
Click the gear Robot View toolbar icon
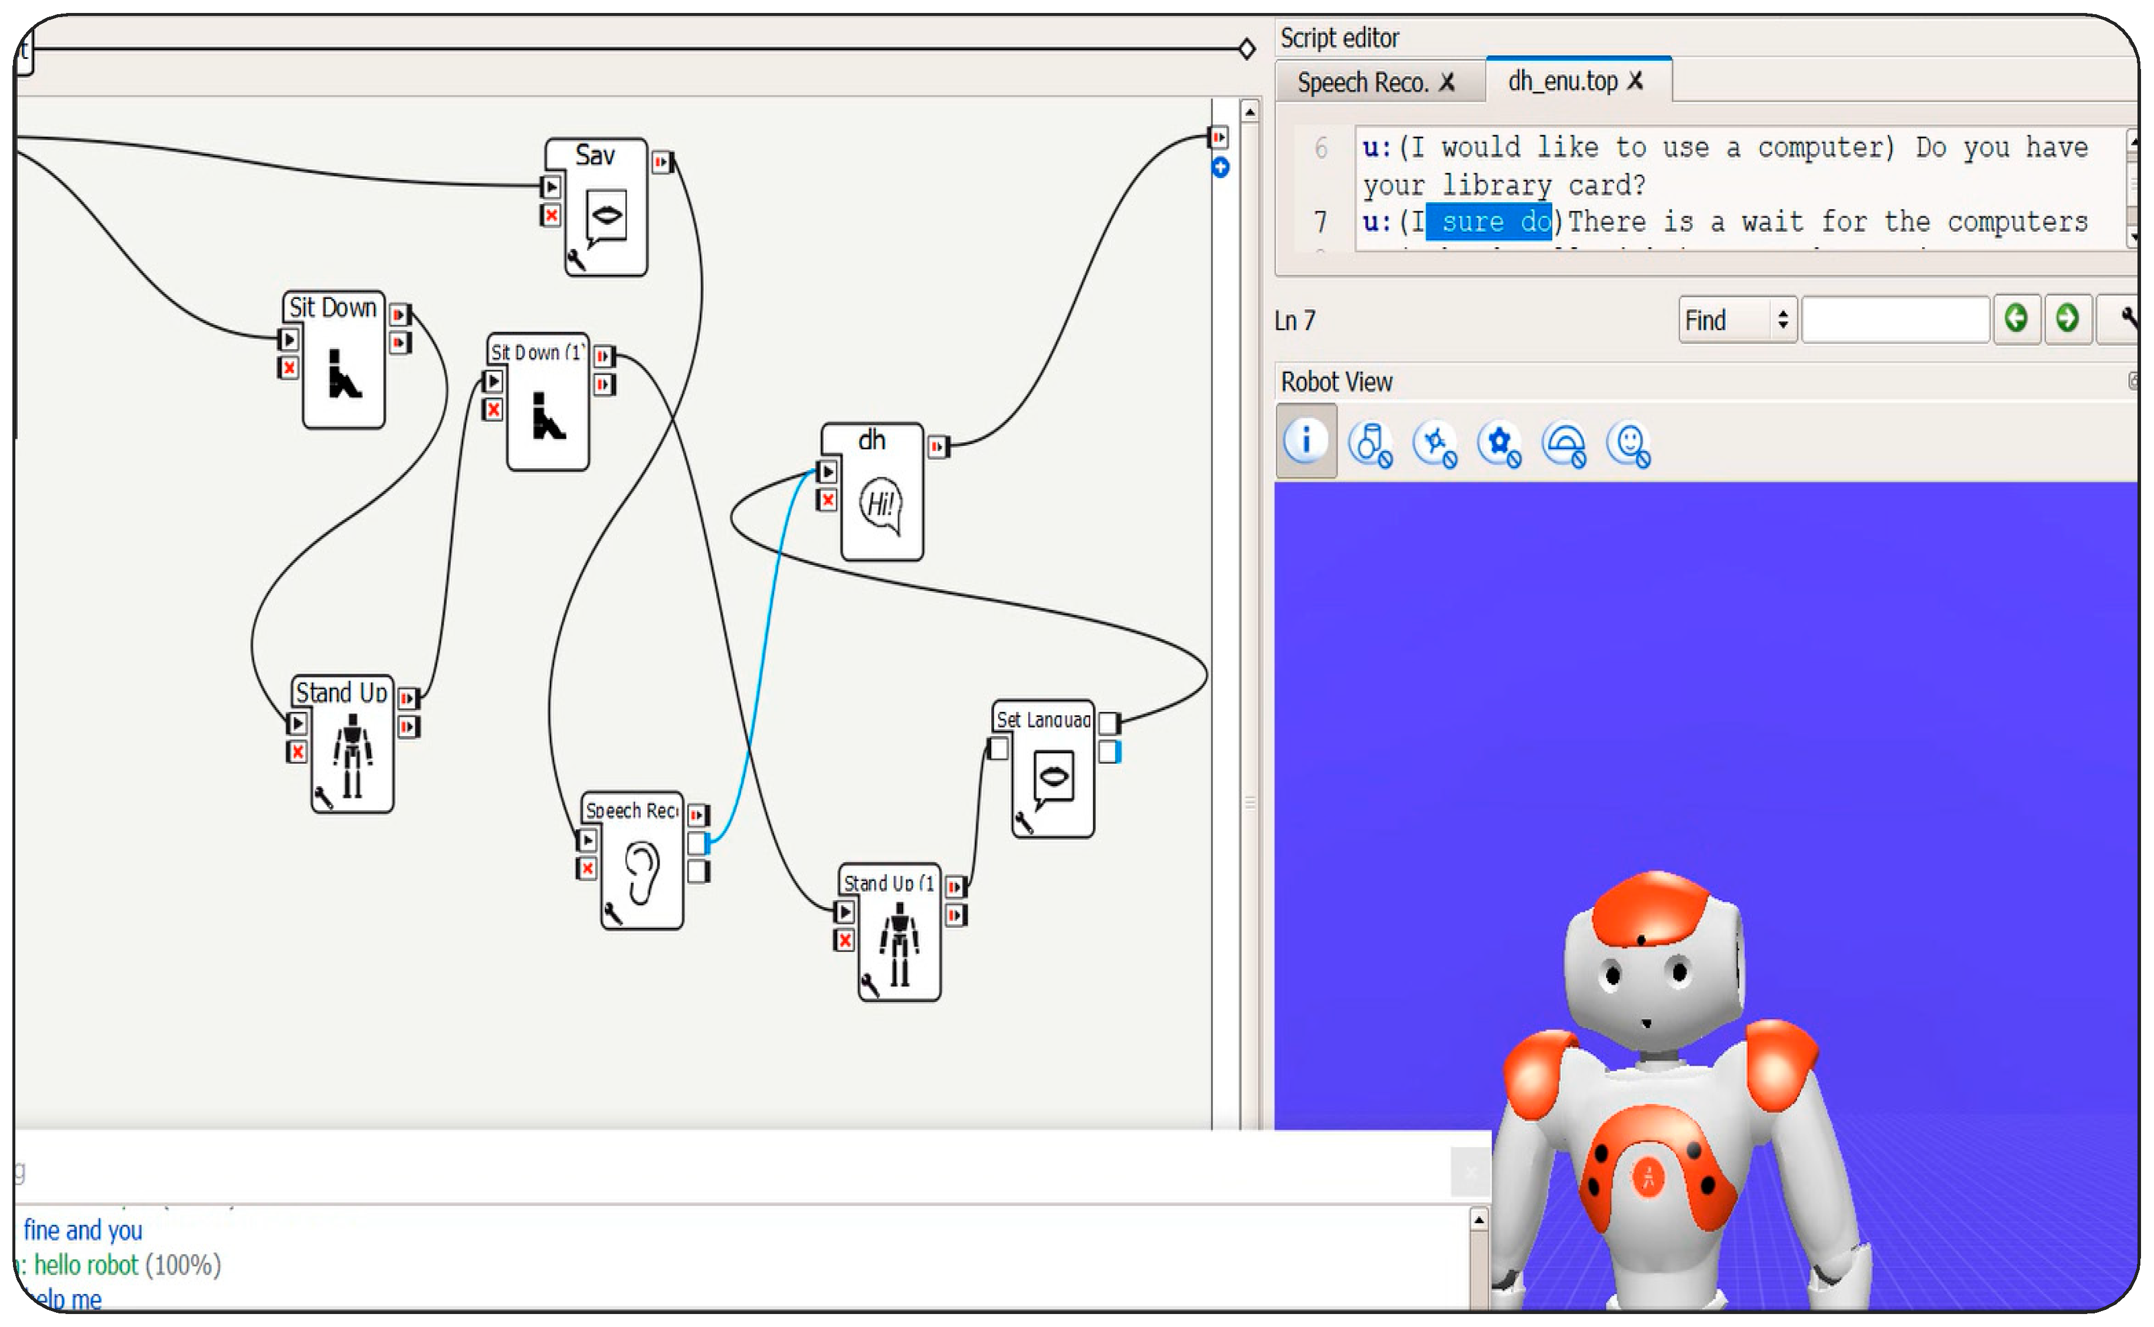[x=1499, y=443]
